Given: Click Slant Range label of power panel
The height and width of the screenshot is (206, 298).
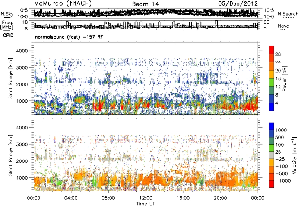Looking at the screenshot, I should (x=10, y=79).
